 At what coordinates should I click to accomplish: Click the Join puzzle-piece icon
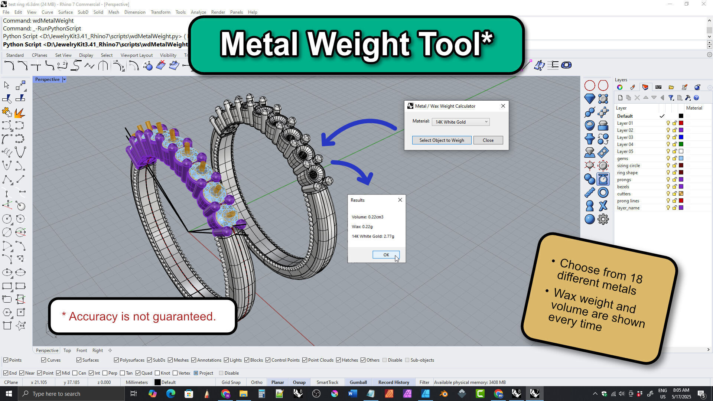coord(7,112)
